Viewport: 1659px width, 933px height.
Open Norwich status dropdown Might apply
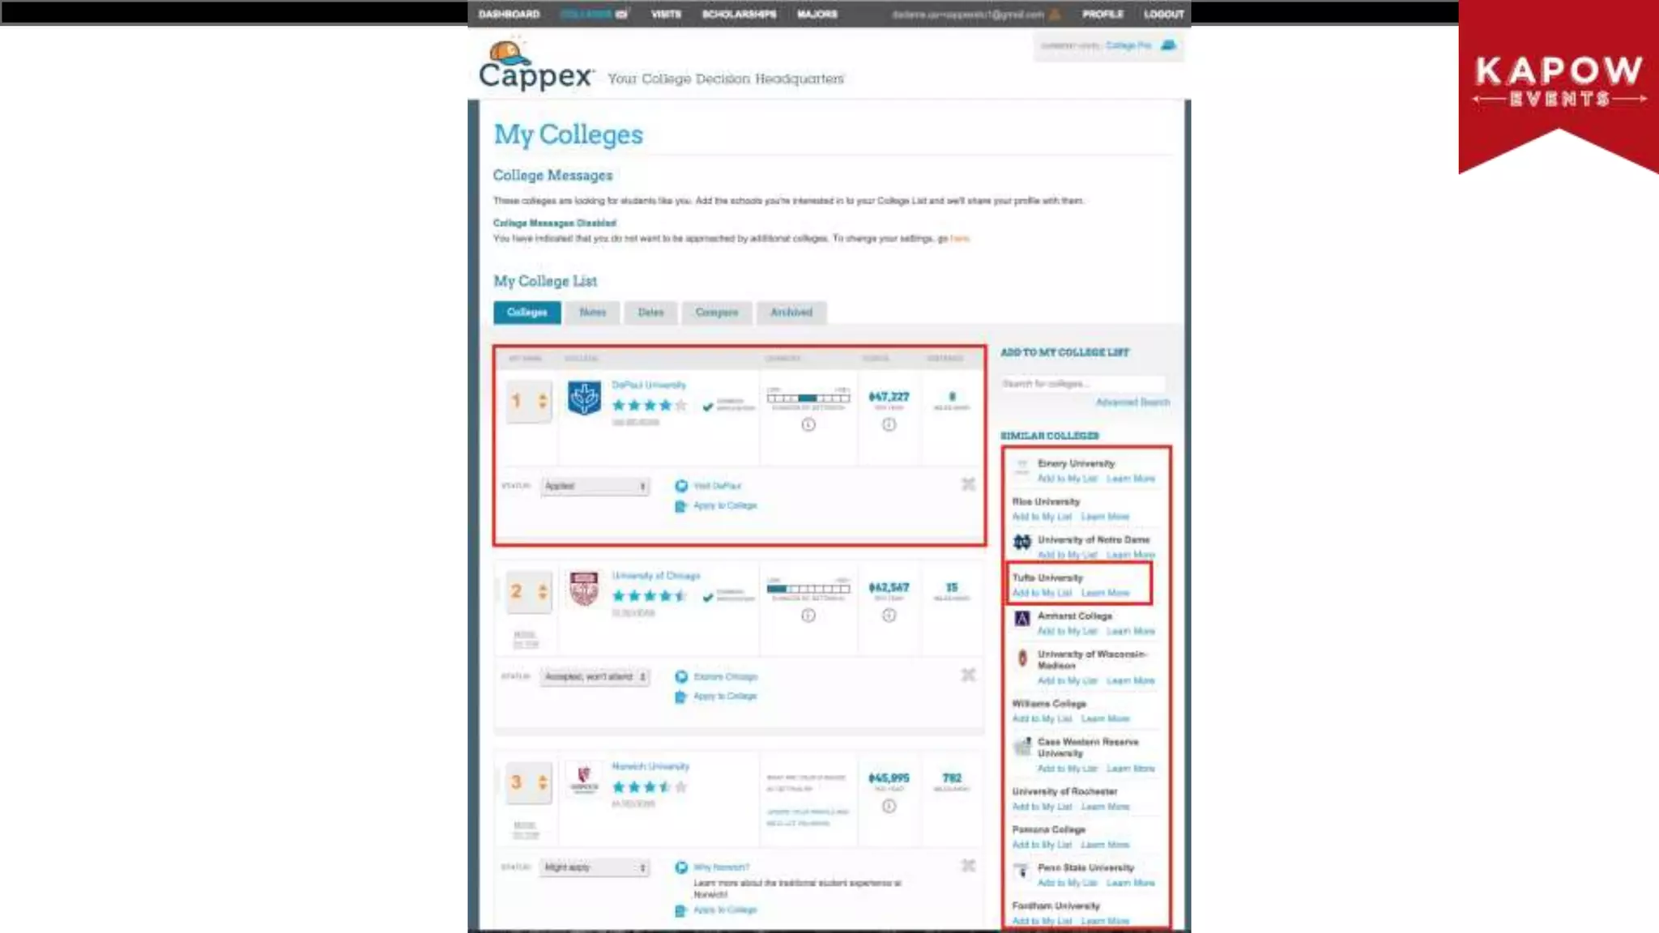pos(595,867)
